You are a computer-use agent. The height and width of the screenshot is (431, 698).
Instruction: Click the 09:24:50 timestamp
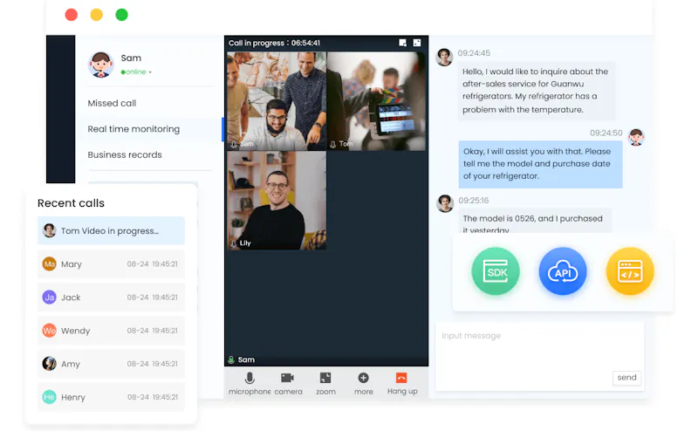606,133
